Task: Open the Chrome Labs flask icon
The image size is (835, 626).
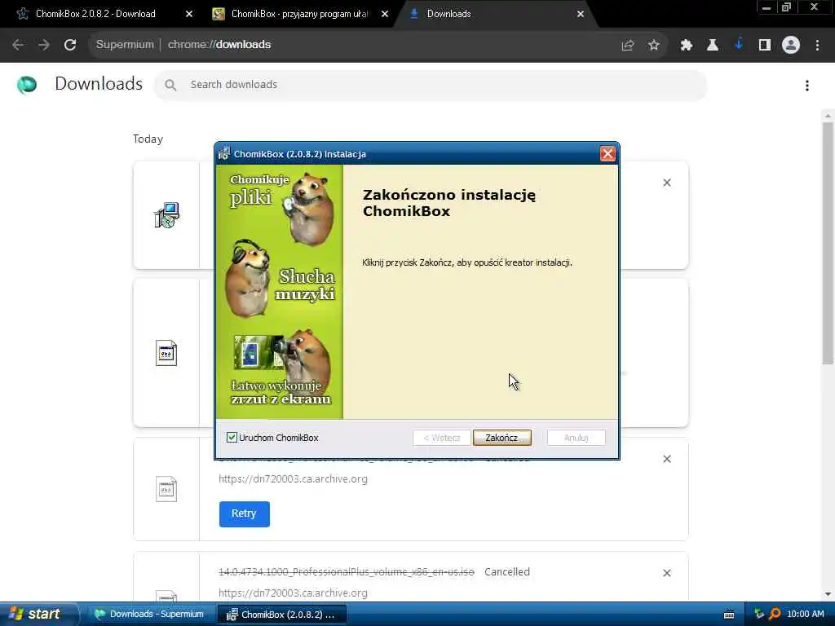Action: [x=712, y=46]
